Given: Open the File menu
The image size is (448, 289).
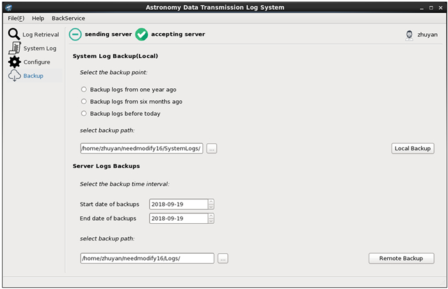Looking at the screenshot, I should coord(15,19).
